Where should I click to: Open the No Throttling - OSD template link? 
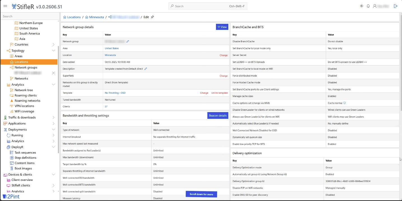115,93
